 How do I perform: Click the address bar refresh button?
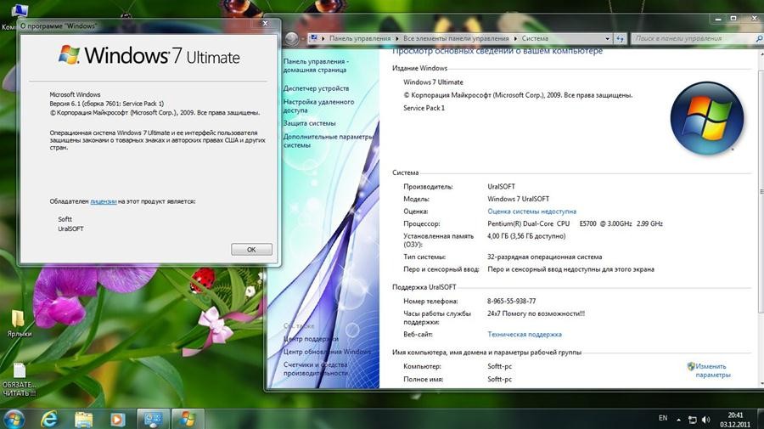point(620,38)
